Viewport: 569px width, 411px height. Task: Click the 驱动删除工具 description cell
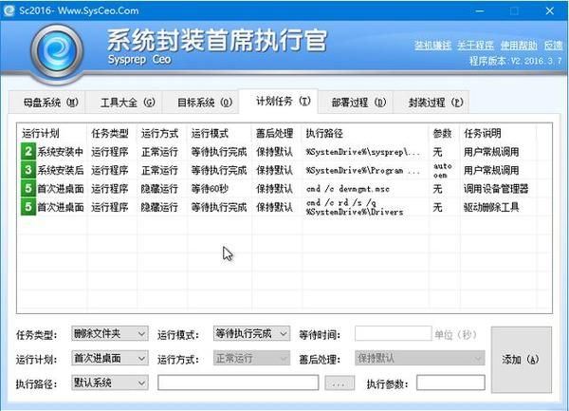[x=491, y=207]
